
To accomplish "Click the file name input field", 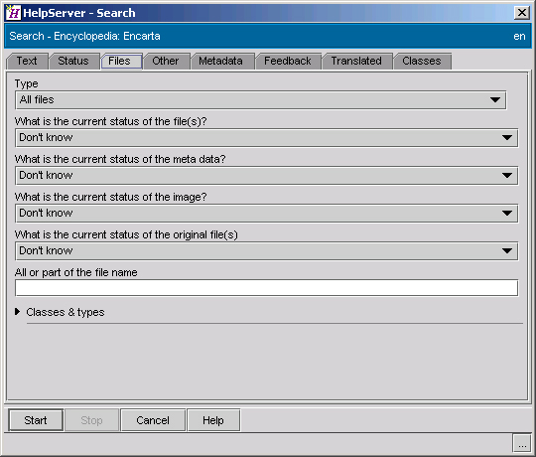I will (267, 288).
